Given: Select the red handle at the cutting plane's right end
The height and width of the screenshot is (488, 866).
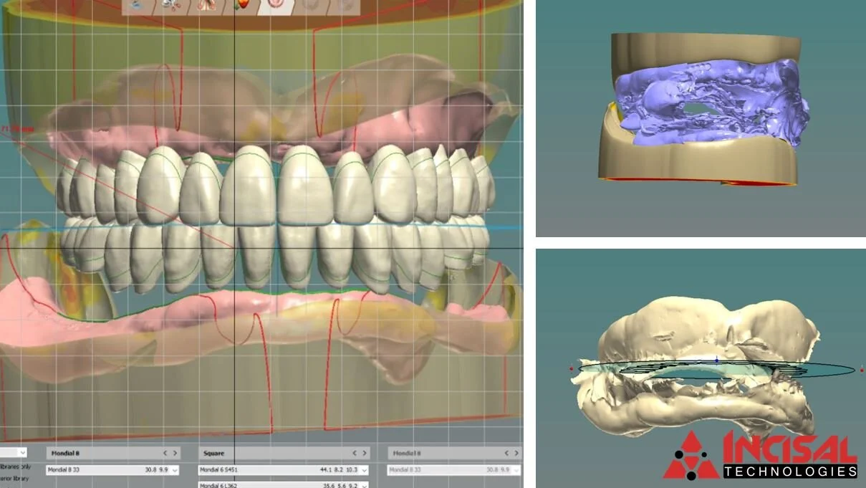Looking at the screenshot, I should point(861,370).
